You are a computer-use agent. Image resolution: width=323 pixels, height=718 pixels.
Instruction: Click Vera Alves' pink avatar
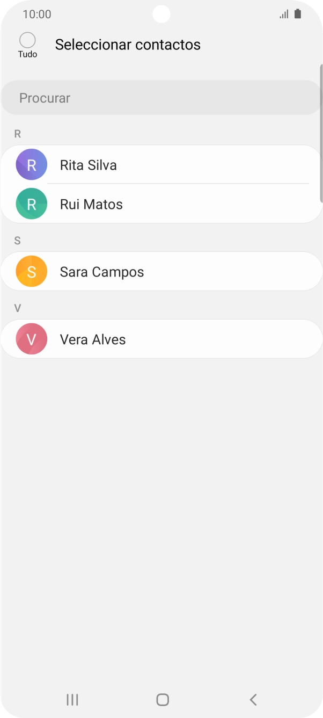31,339
